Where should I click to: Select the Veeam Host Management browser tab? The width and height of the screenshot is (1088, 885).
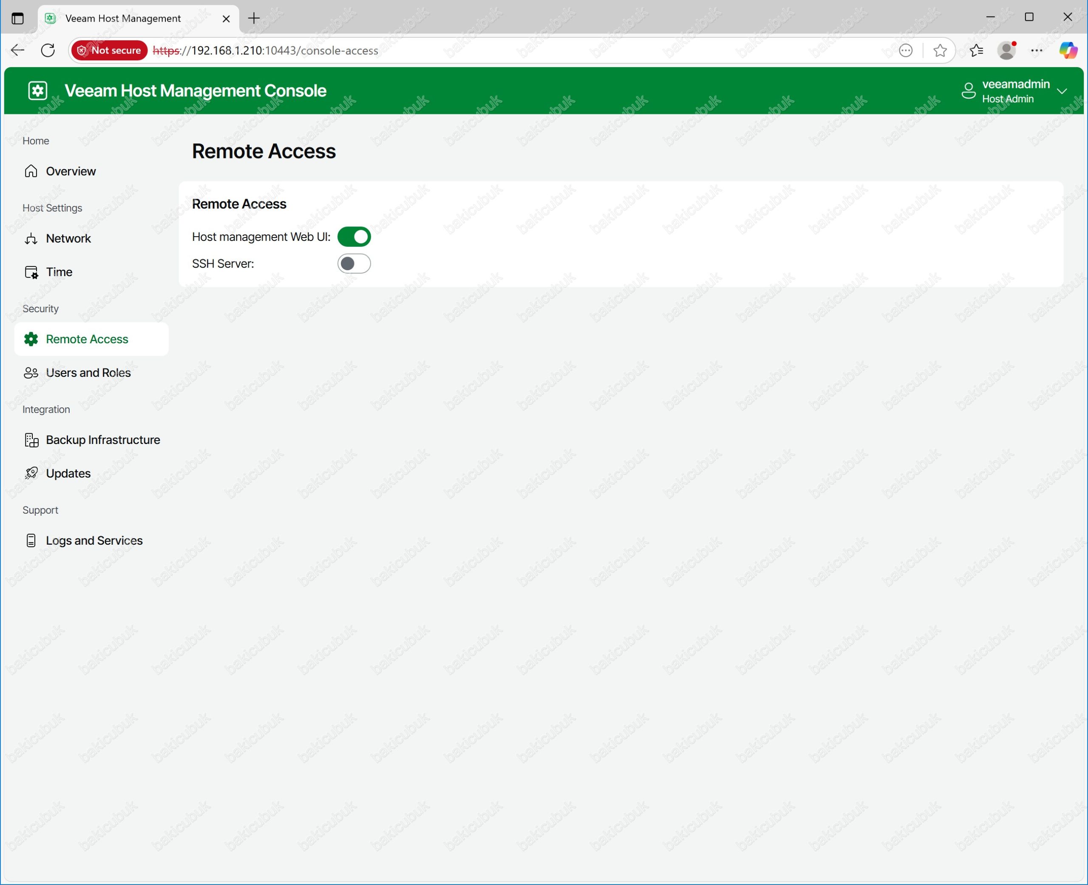click(138, 18)
